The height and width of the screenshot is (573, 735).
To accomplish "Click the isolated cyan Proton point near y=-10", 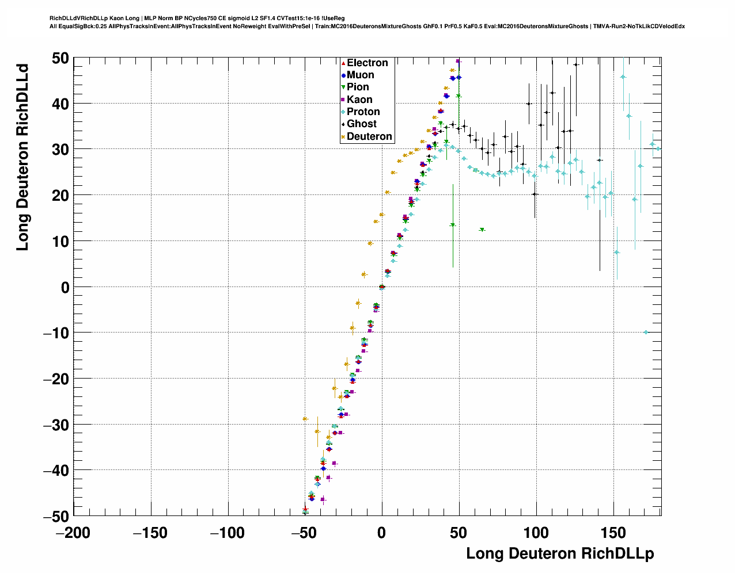I will coord(646,332).
